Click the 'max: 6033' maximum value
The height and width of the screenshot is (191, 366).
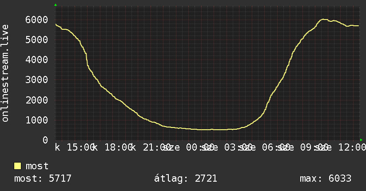point(326,179)
